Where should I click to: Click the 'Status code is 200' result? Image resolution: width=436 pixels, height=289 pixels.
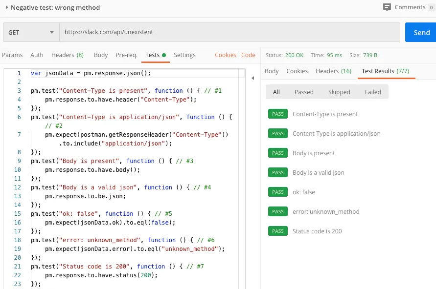coord(317,231)
